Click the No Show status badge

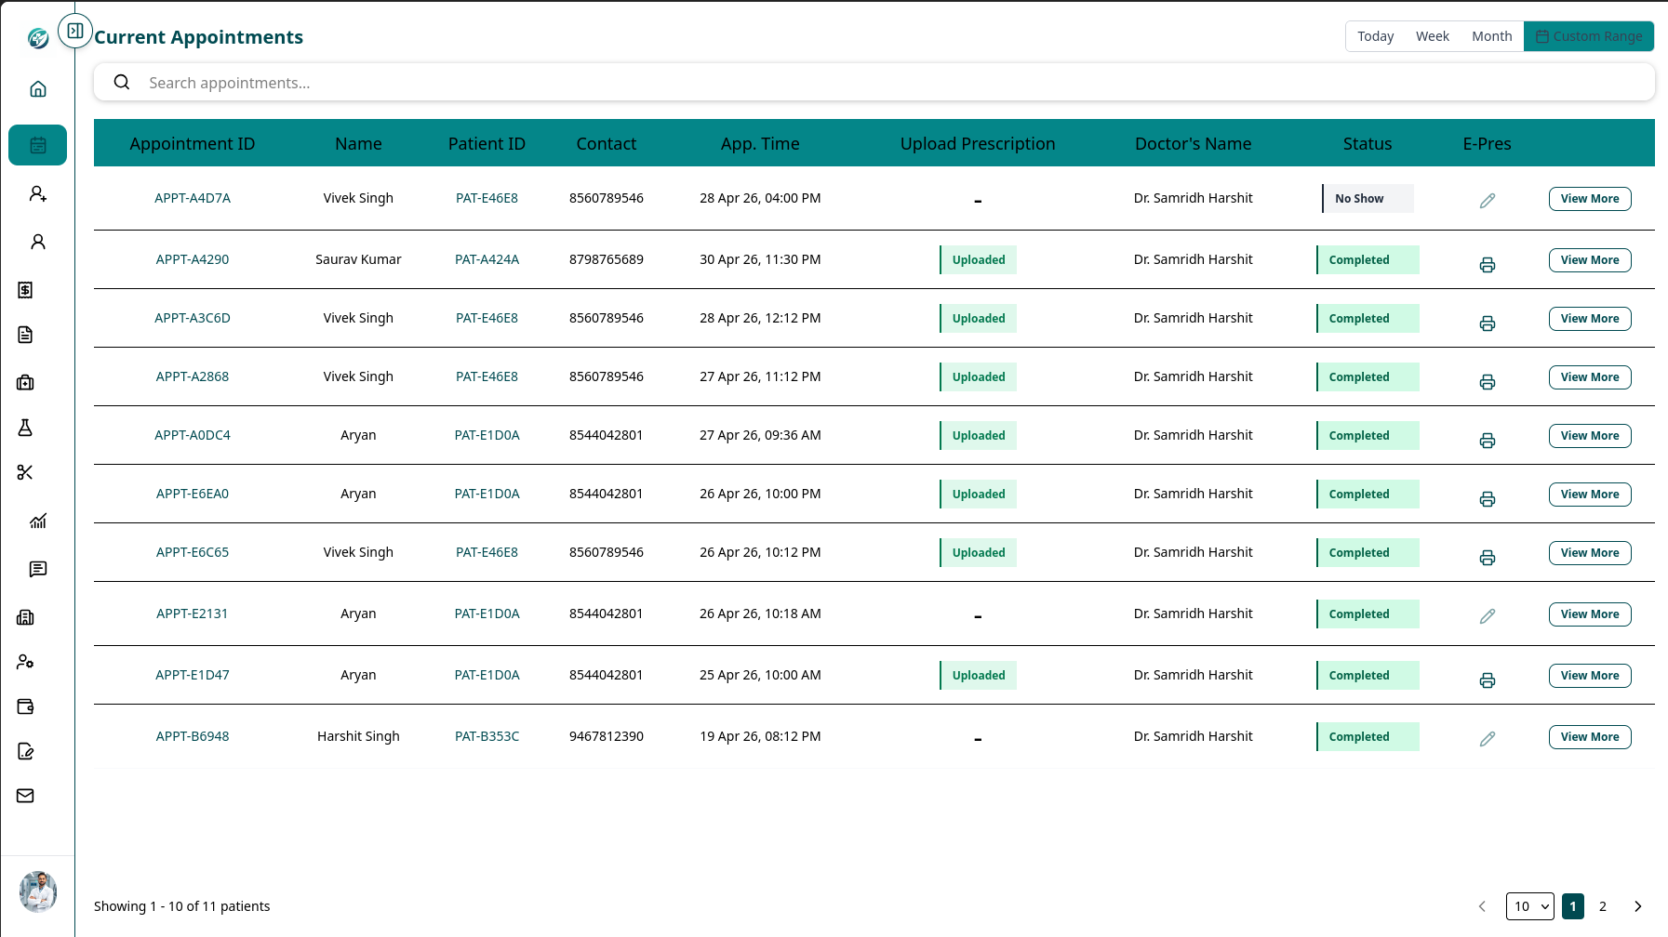tap(1368, 198)
